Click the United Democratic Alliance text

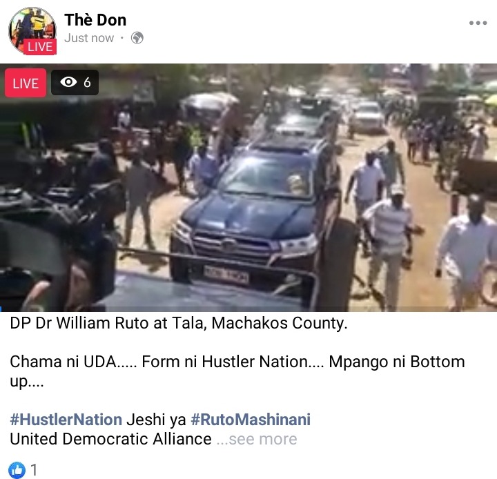[x=110, y=439]
